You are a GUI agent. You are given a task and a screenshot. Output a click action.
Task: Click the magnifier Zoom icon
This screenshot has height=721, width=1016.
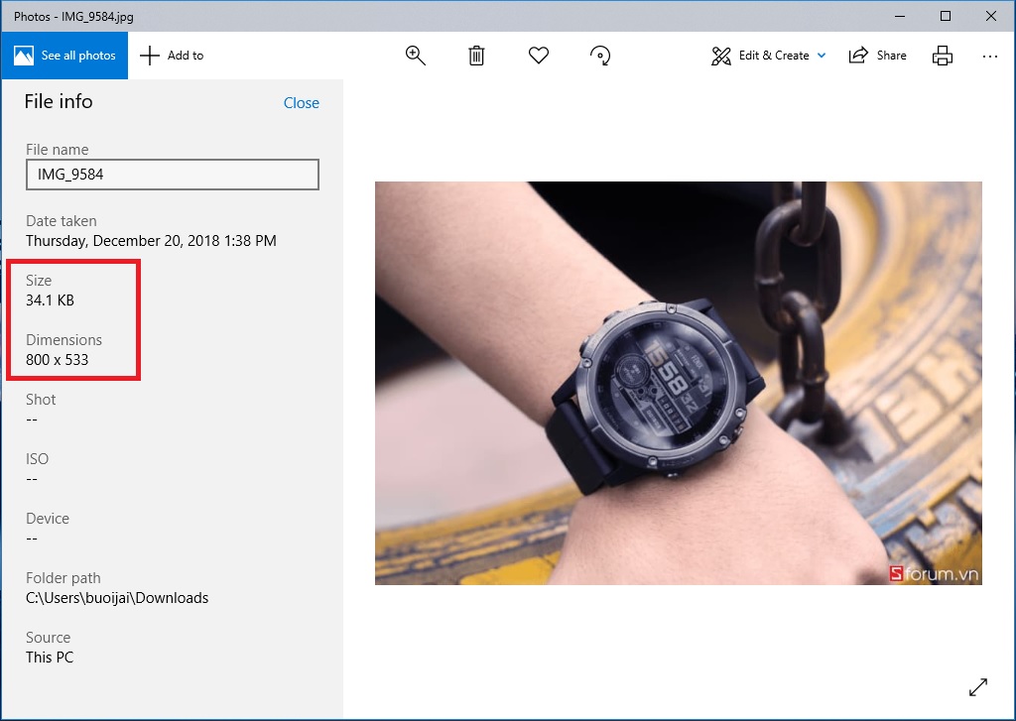(x=416, y=56)
